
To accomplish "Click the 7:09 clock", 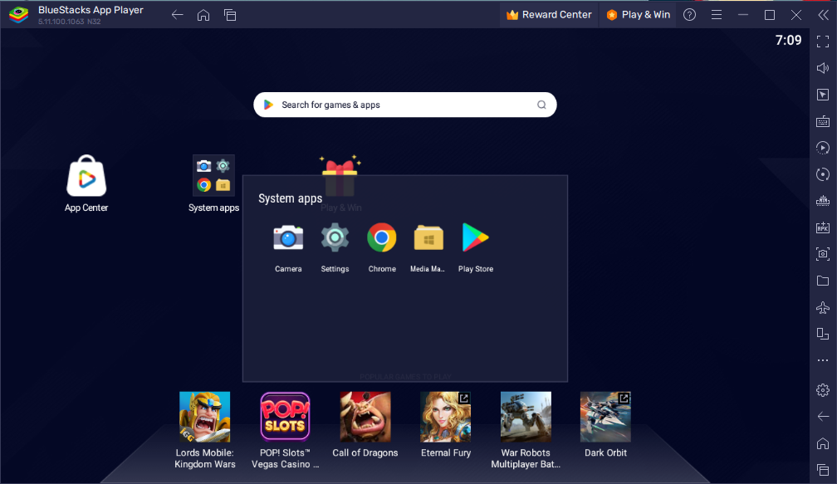I will coord(789,40).
